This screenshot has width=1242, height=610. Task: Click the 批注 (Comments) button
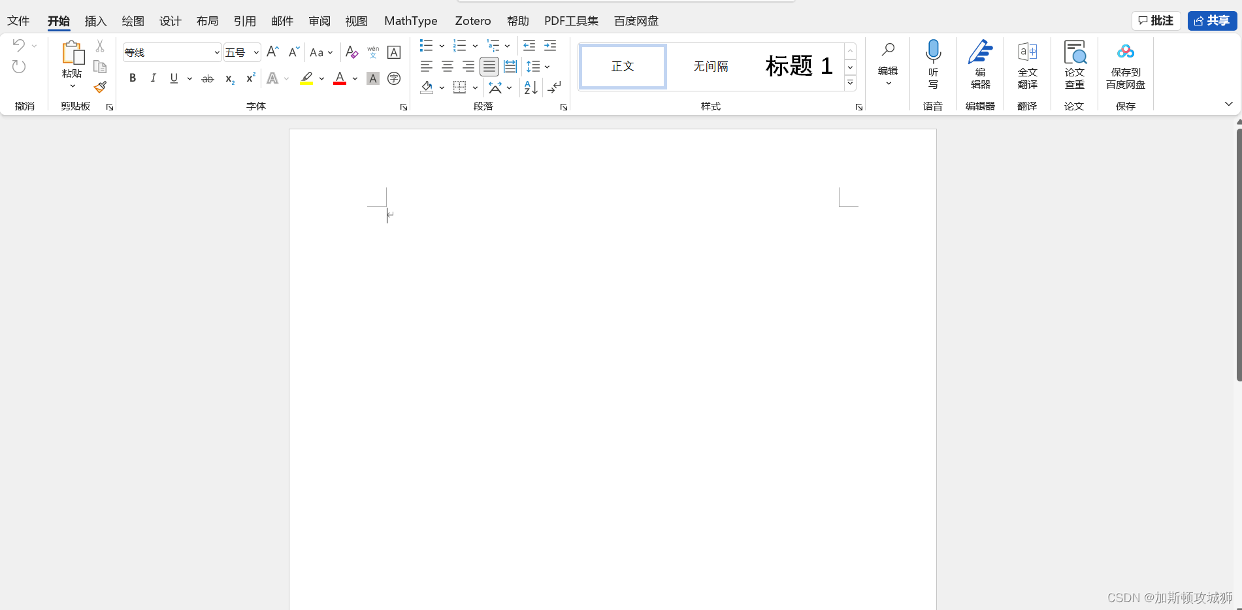click(1155, 20)
